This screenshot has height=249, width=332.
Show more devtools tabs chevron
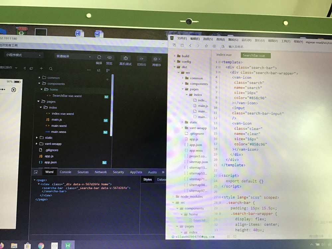pos(163,172)
